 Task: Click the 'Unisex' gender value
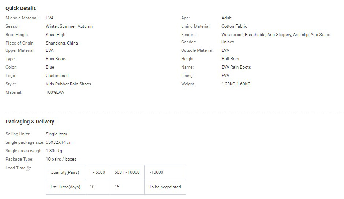pyautogui.click(x=228, y=42)
